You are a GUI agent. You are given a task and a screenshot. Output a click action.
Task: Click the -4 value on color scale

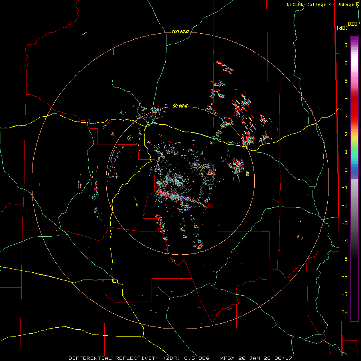pos(345,241)
